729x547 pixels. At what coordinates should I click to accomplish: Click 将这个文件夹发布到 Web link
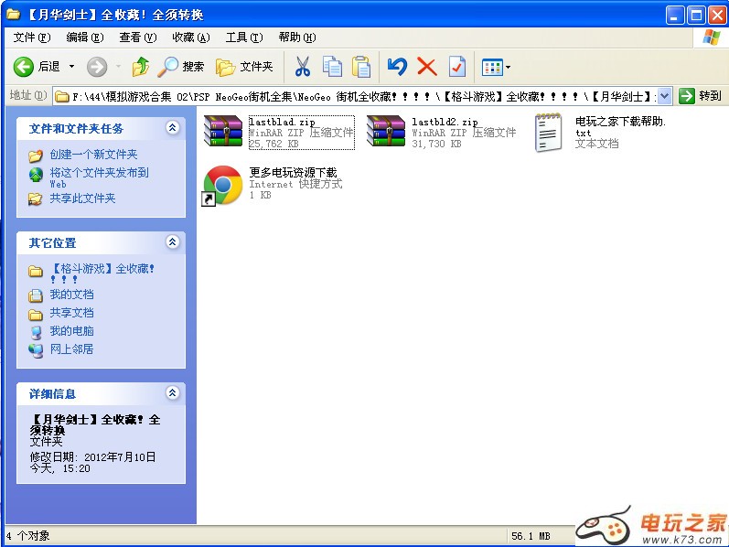(x=99, y=177)
